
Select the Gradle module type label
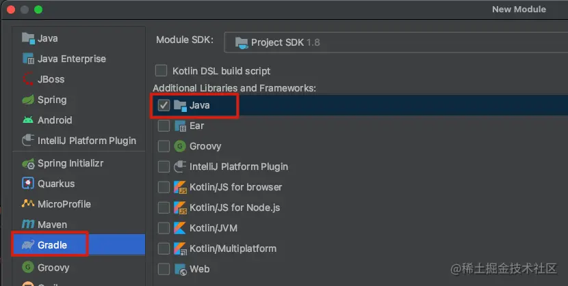(x=52, y=245)
